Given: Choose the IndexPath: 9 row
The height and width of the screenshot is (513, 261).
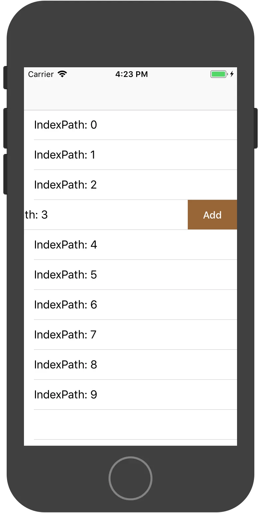Looking at the screenshot, I should (130, 395).
